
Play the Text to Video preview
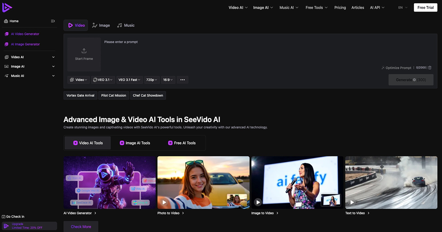coord(352,202)
